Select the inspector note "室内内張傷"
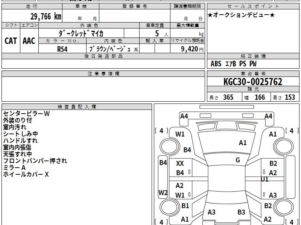Image resolution: width=301 pixels, height=225 pixels. point(17,147)
